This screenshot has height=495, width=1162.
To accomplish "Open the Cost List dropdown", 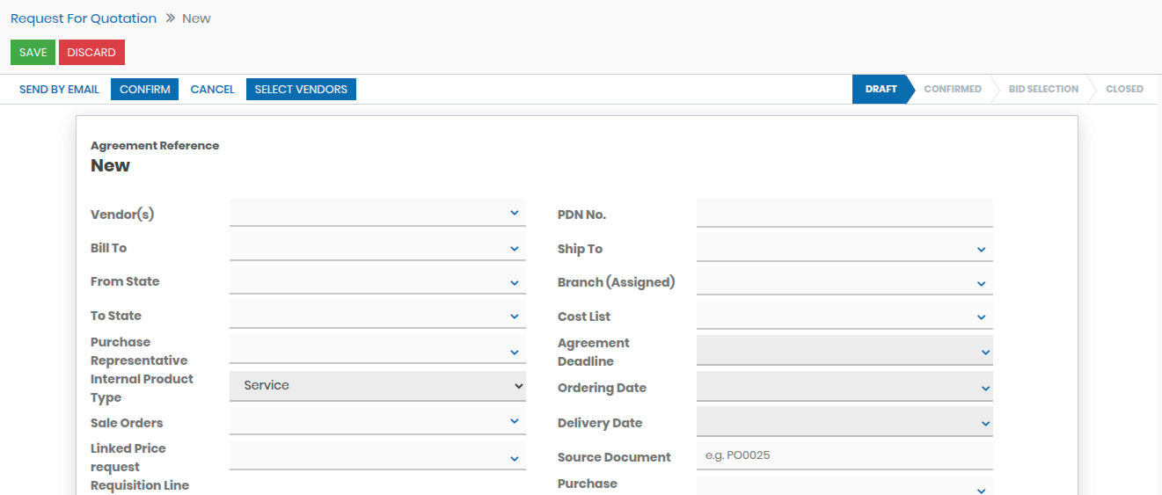I will tap(981, 317).
